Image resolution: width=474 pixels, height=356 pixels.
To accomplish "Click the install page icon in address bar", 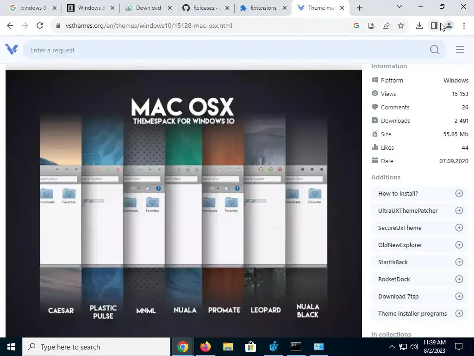I will 371,26.
